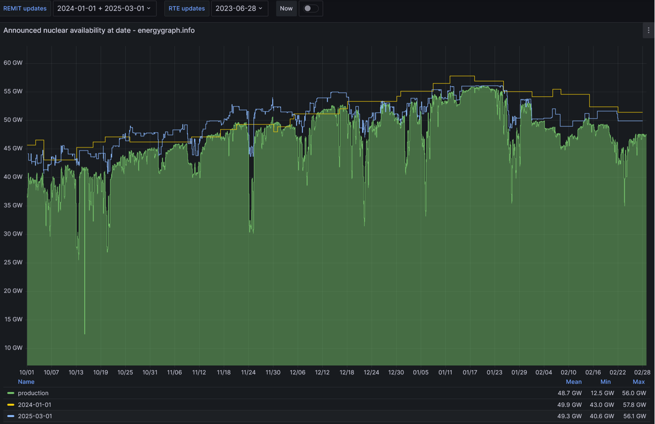This screenshot has width=655, height=424.
Task: Click the 01/17 date on the x-axis
Action: (470, 372)
